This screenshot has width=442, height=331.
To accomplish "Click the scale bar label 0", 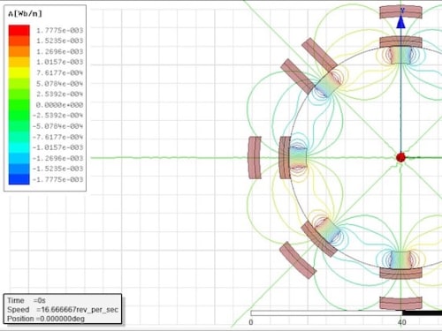I will 251,322.
